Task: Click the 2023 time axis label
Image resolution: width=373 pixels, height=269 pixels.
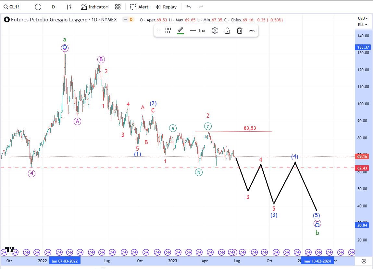Action: (172, 261)
